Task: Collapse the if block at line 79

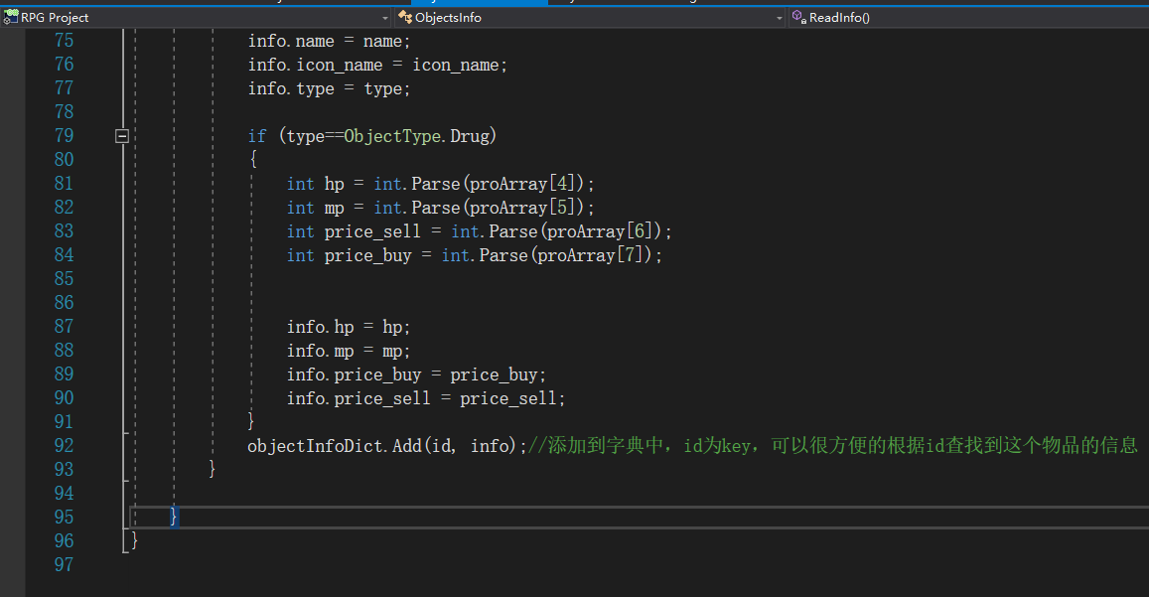Action: point(122,136)
